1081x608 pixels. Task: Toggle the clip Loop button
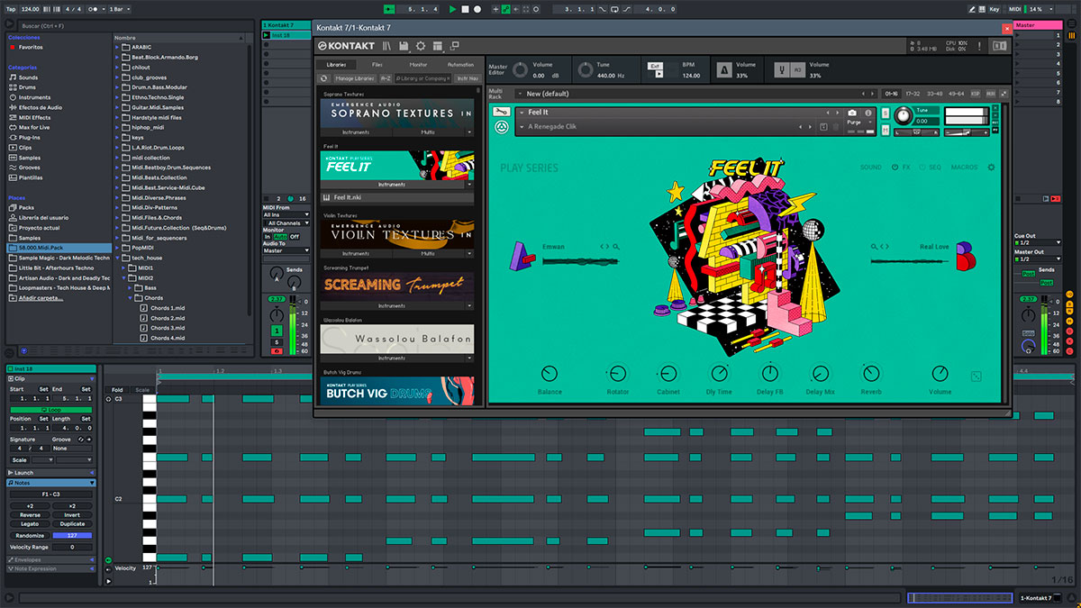[x=50, y=410]
